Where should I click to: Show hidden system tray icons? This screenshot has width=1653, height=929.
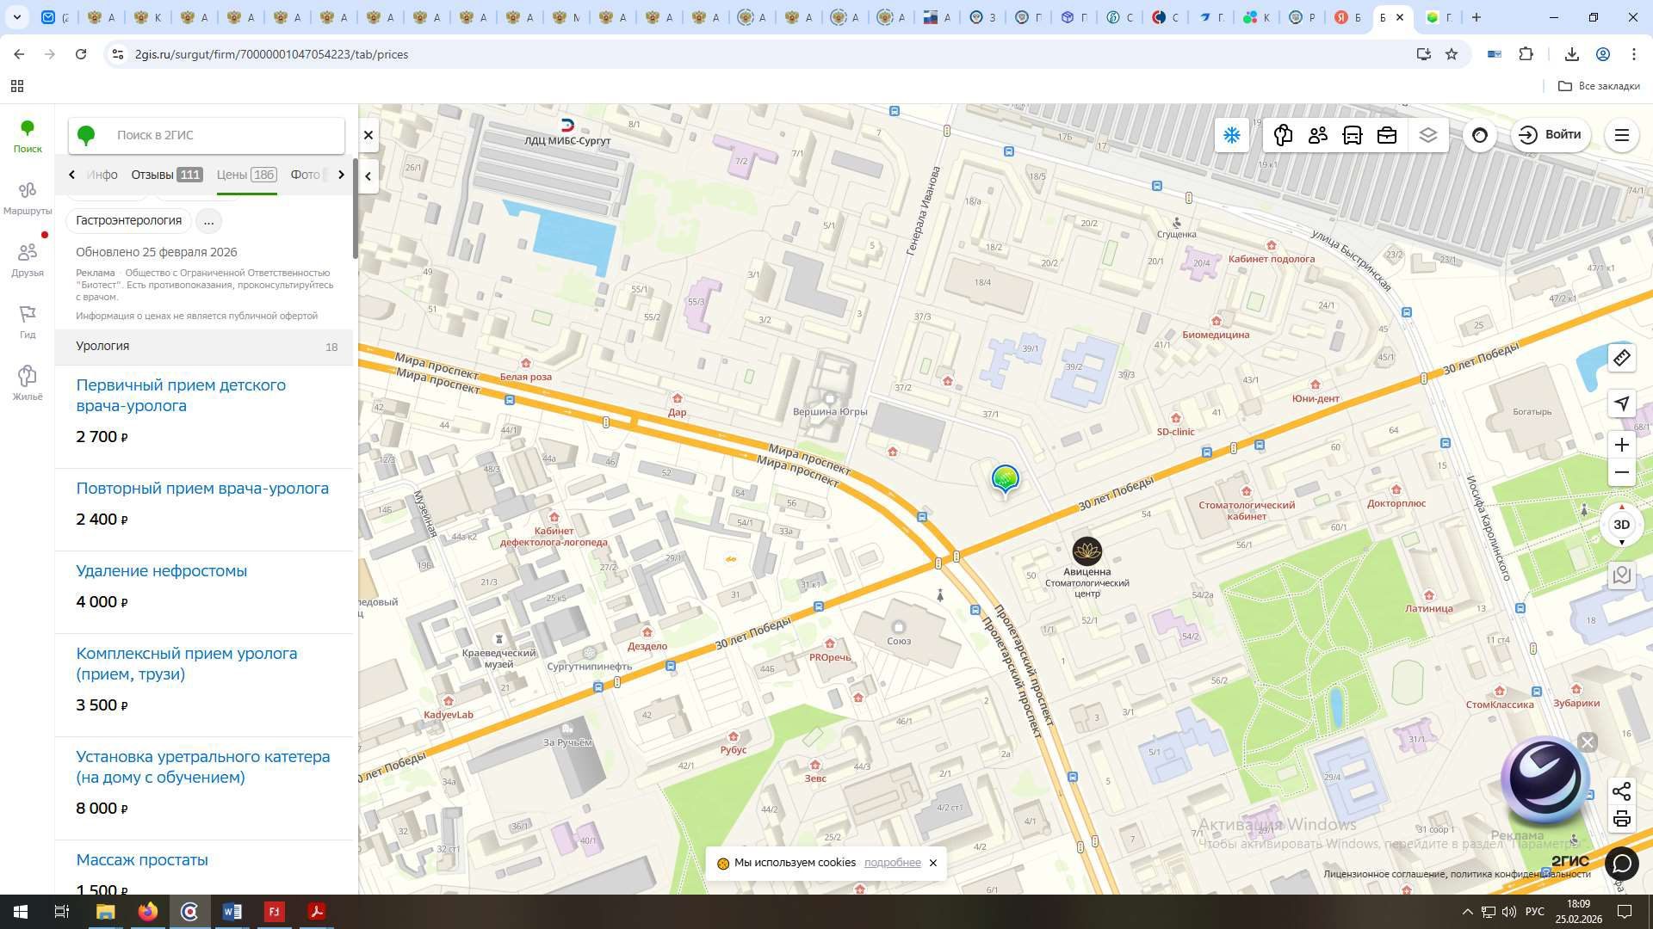point(1467,912)
